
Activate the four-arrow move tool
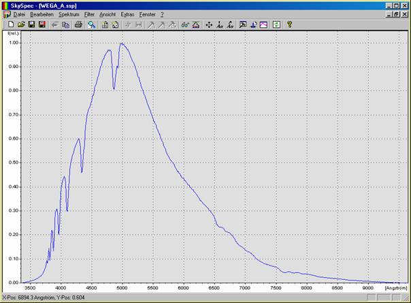click(x=209, y=24)
